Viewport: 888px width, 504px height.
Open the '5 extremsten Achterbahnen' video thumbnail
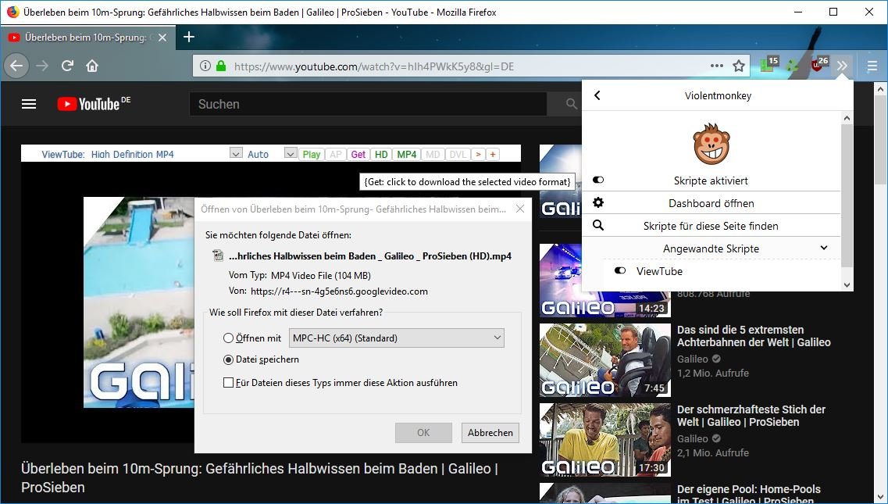click(604, 360)
